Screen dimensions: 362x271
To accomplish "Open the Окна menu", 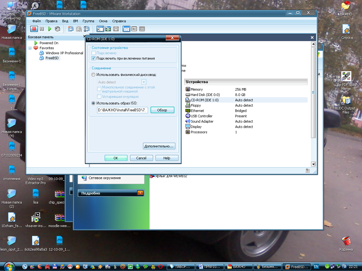I will [x=103, y=21].
